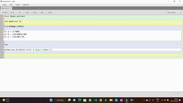Click the taskbar Search box
Viewport: 183px width, 103px height.
click(x=60, y=100)
